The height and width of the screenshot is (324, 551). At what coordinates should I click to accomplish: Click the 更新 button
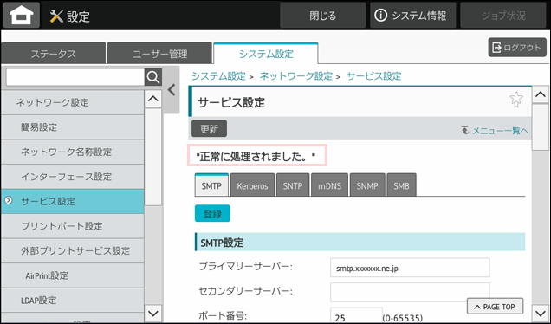[209, 128]
